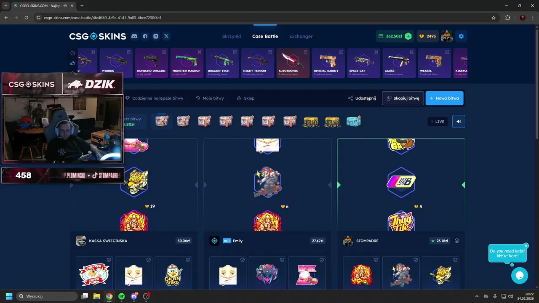This screenshot has width=539, height=303.
Task: Show recent drops via clock icon
Action: [x=73, y=53]
